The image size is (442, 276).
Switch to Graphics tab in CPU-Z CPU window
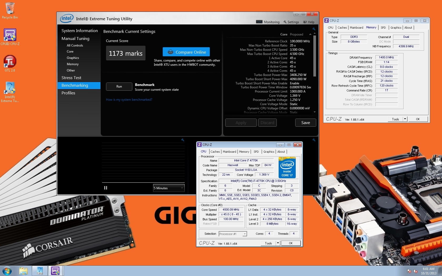pyautogui.click(x=269, y=152)
